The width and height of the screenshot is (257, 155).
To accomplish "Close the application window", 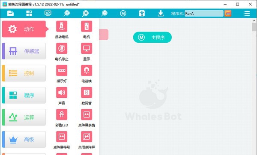I will click(x=250, y=4).
